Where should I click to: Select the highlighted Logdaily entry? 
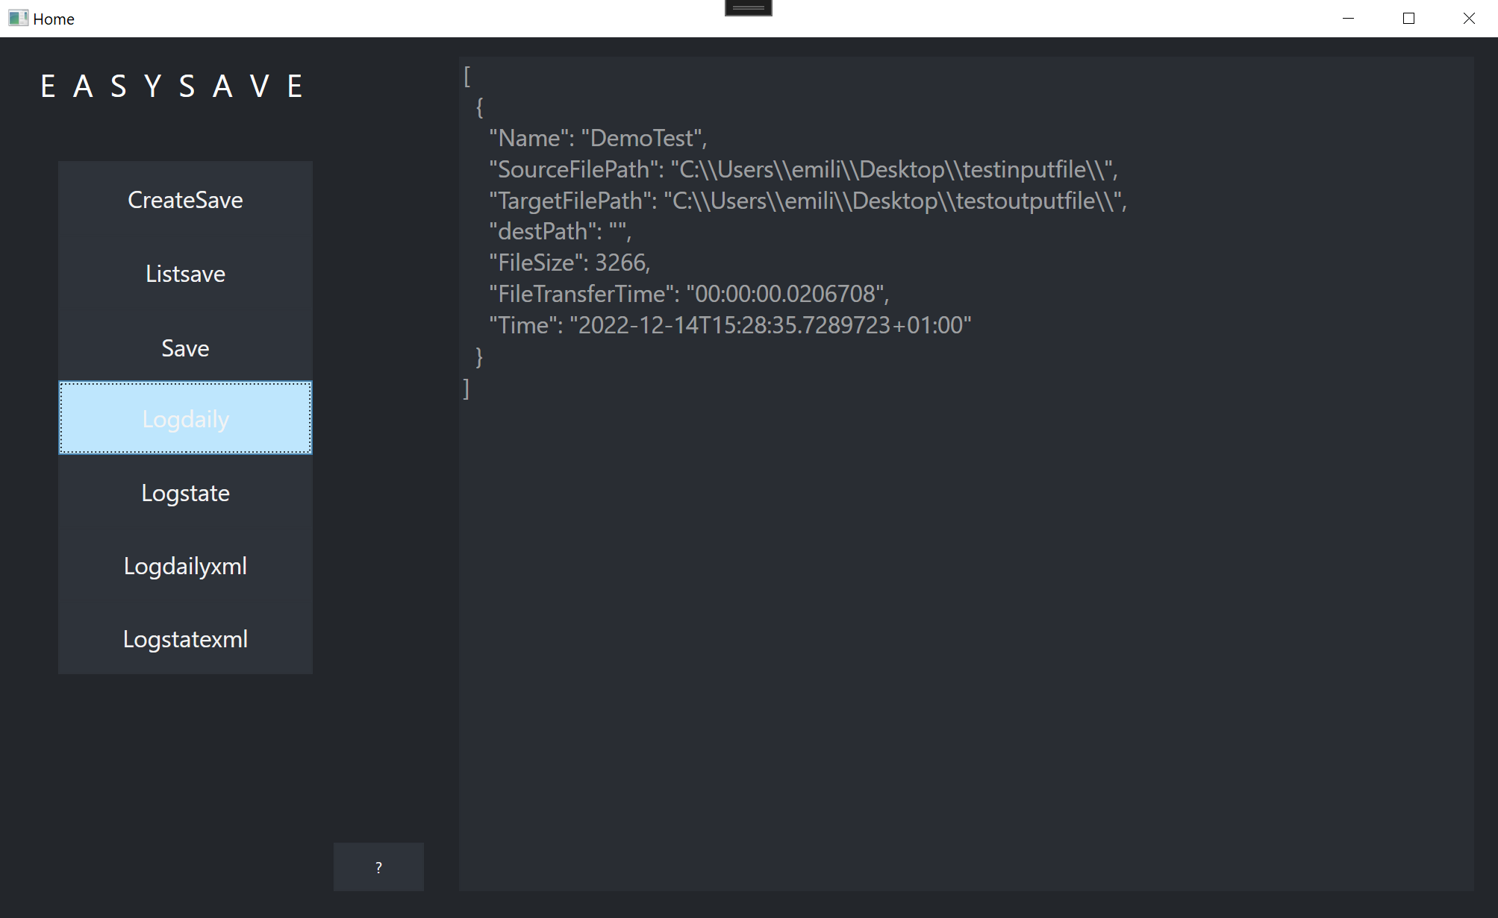184,418
